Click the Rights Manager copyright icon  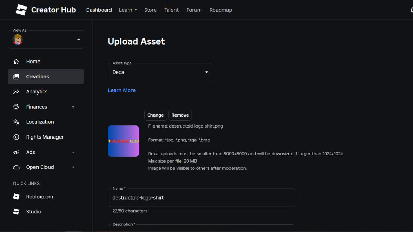(x=16, y=137)
